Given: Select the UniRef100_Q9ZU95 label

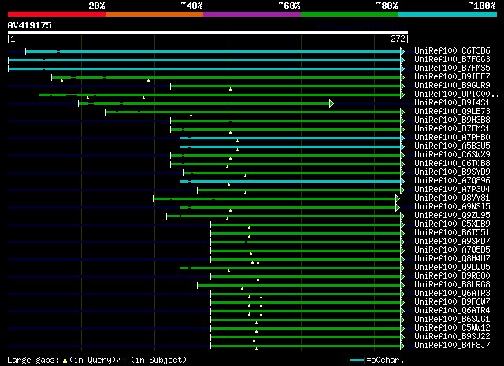Looking at the screenshot, I should click(452, 216).
